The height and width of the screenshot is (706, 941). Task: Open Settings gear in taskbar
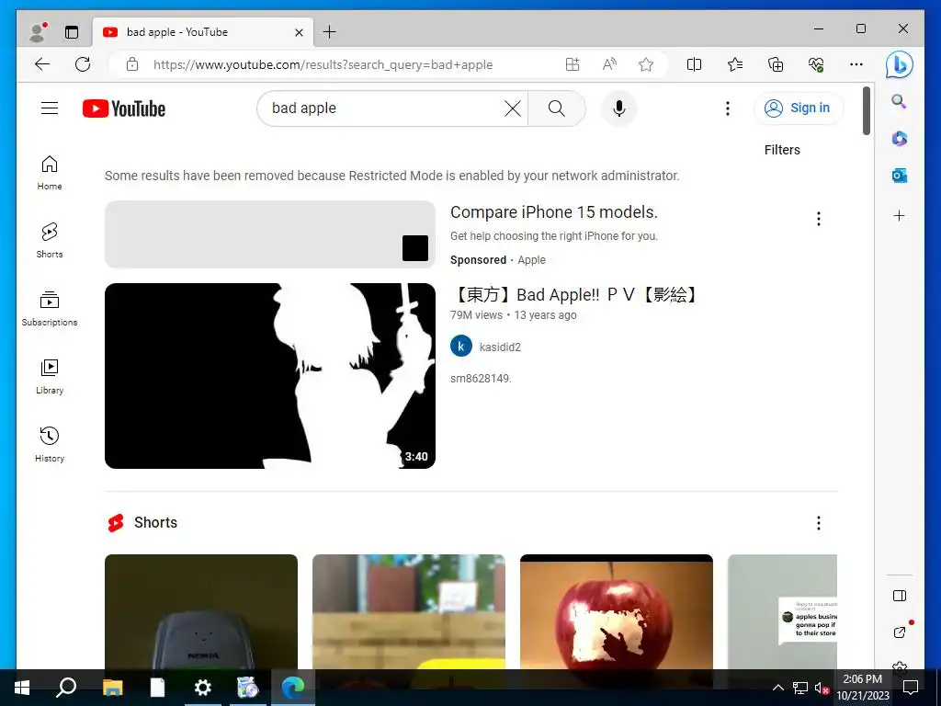(x=203, y=688)
